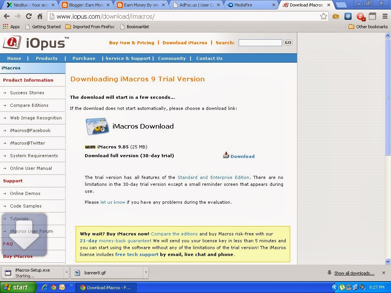Viewport: 391px width, 293px height.
Task: Open Other bookmarks folder
Action: [368, 27]
